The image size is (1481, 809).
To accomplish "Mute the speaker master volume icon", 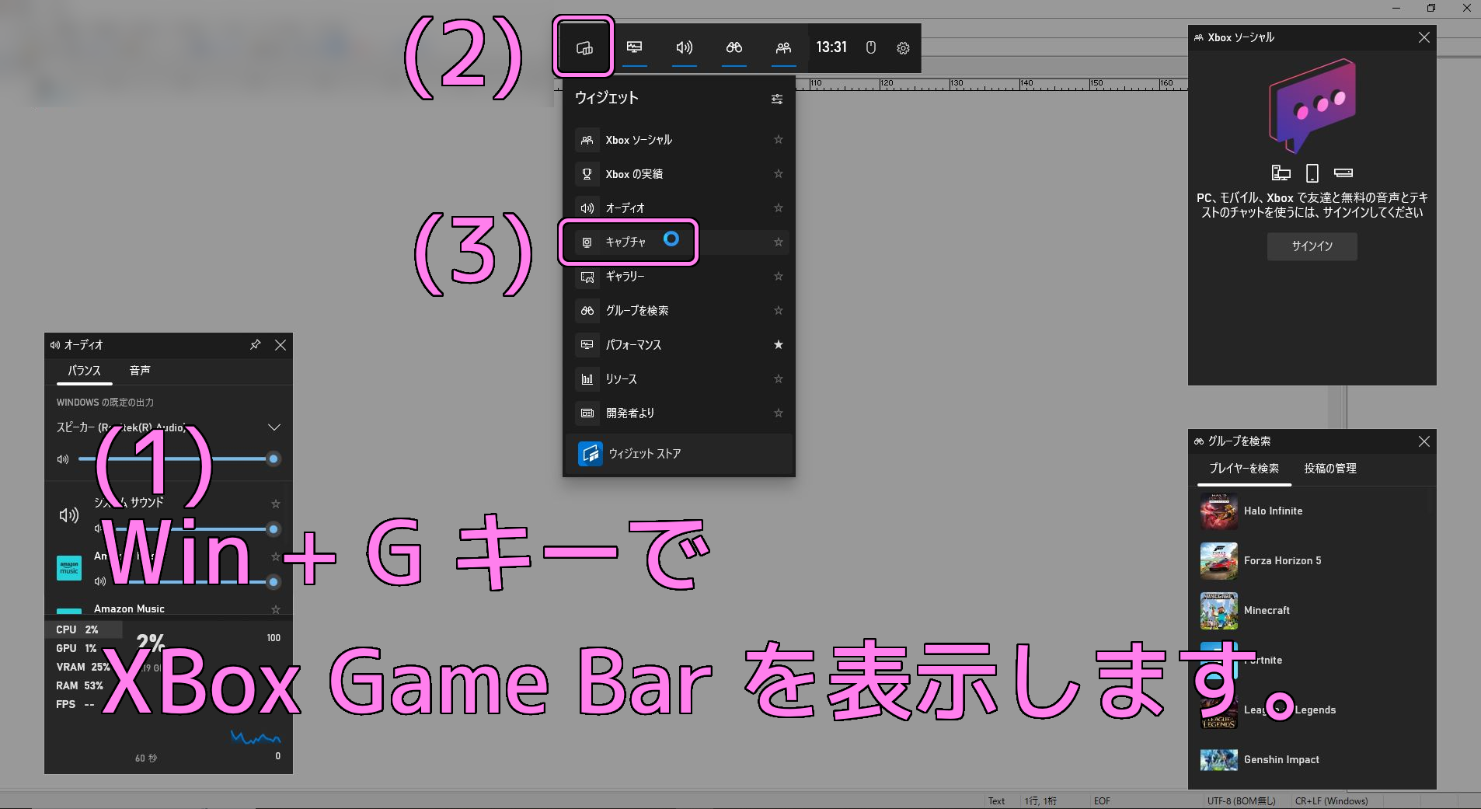I will coord(63,459).
